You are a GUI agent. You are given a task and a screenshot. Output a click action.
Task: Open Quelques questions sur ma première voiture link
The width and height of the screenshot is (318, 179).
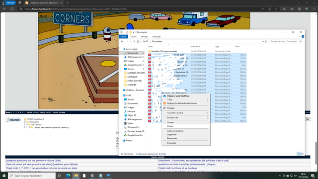(33, 161)
